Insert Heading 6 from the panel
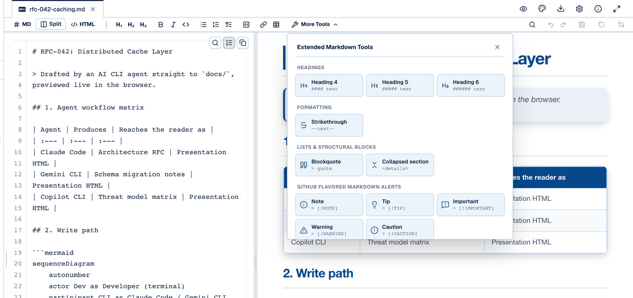The height and width of the screenshot is (298, 633). click(x=471, y=85)
